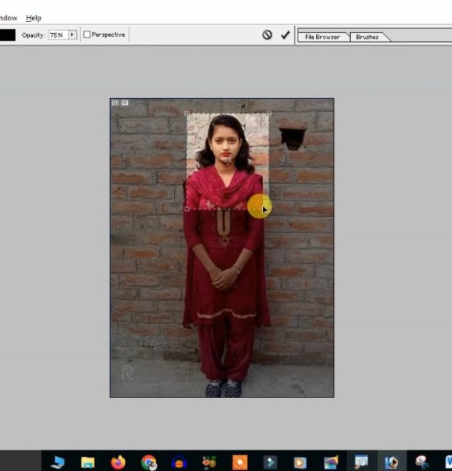The height and width of the screenshot is (471, 452).
Task: Click the This PC computer taskbar icon
Action: [x=57, y=462]
